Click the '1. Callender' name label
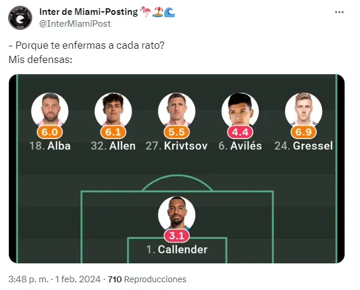Image resolution: width=360 pixels, height=290 pixels. [x=177, y=250]
